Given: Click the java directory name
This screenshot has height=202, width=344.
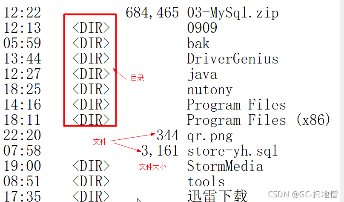Looking at the screenshot, I should click(x=202, y=74).
